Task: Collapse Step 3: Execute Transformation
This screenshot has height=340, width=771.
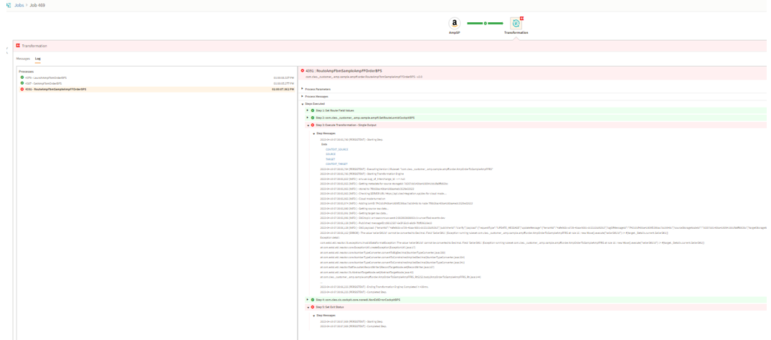Action: pyautogui.click(x=308, y=125)
